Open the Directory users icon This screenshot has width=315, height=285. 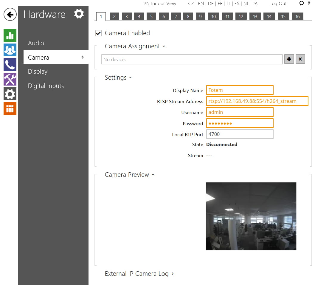pyautogui.click(x=10, y=50)
